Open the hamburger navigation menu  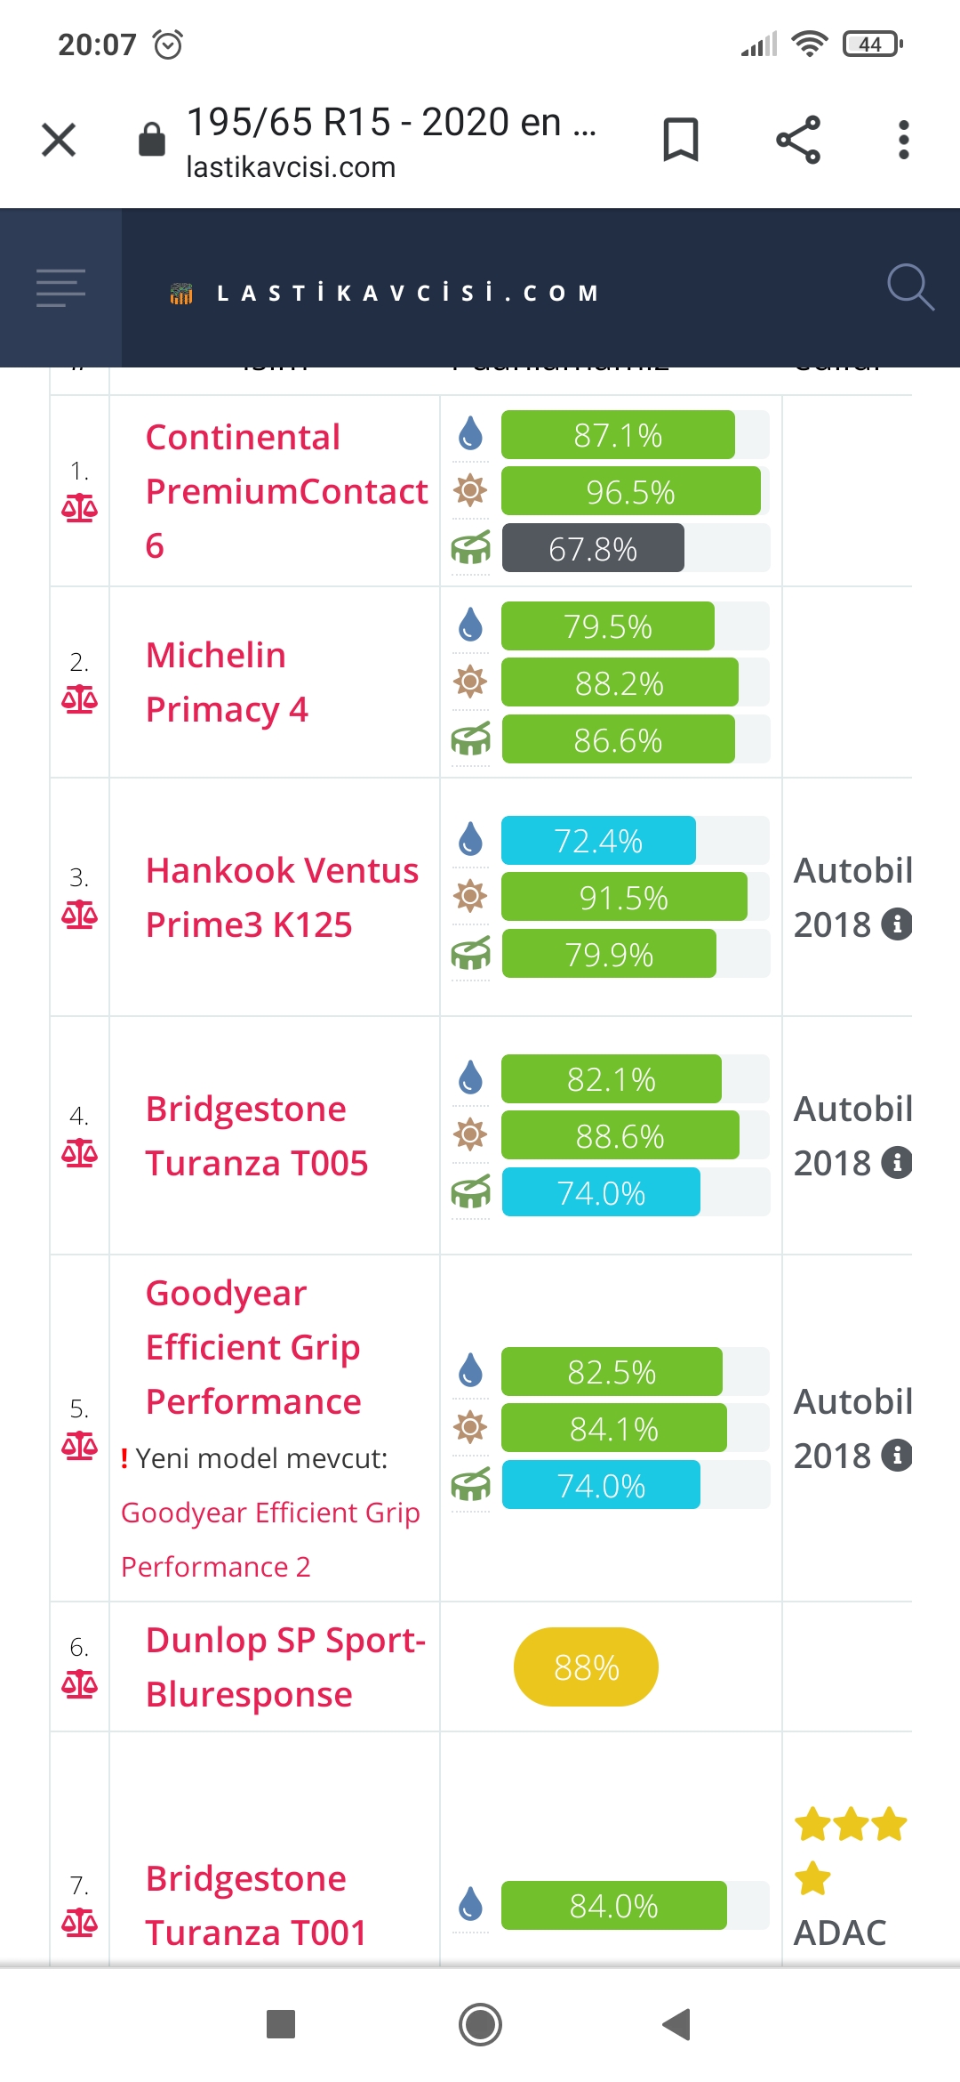coord(60,288)
